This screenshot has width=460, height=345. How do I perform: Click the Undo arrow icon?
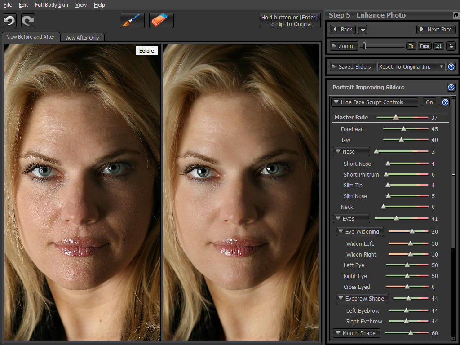[10, 21]
